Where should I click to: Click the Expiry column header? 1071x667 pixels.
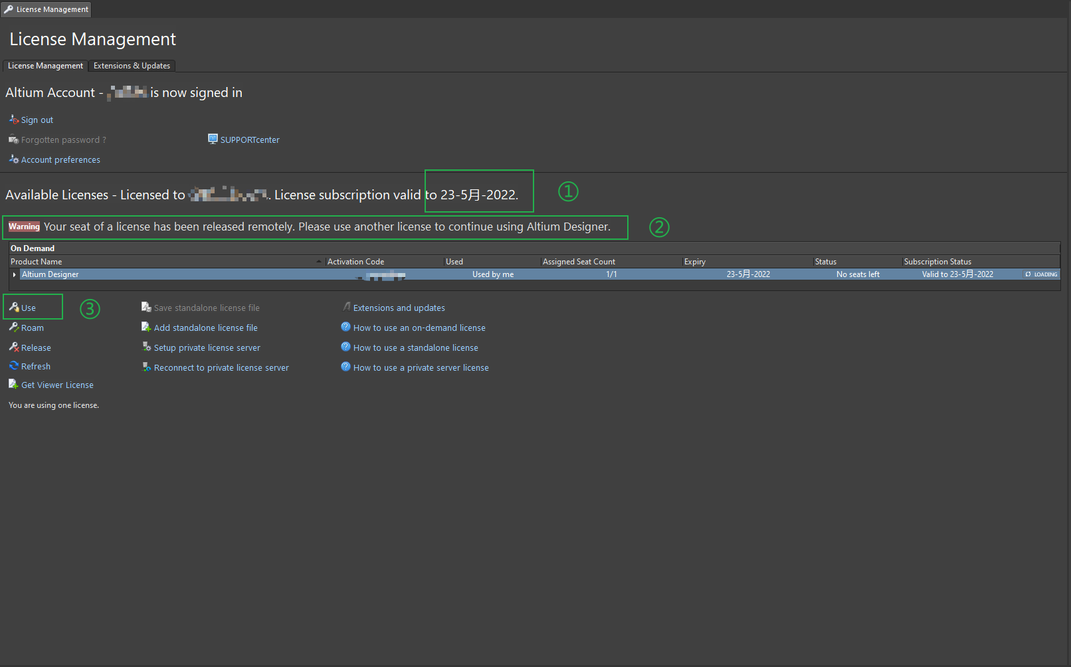coord(748,262)
